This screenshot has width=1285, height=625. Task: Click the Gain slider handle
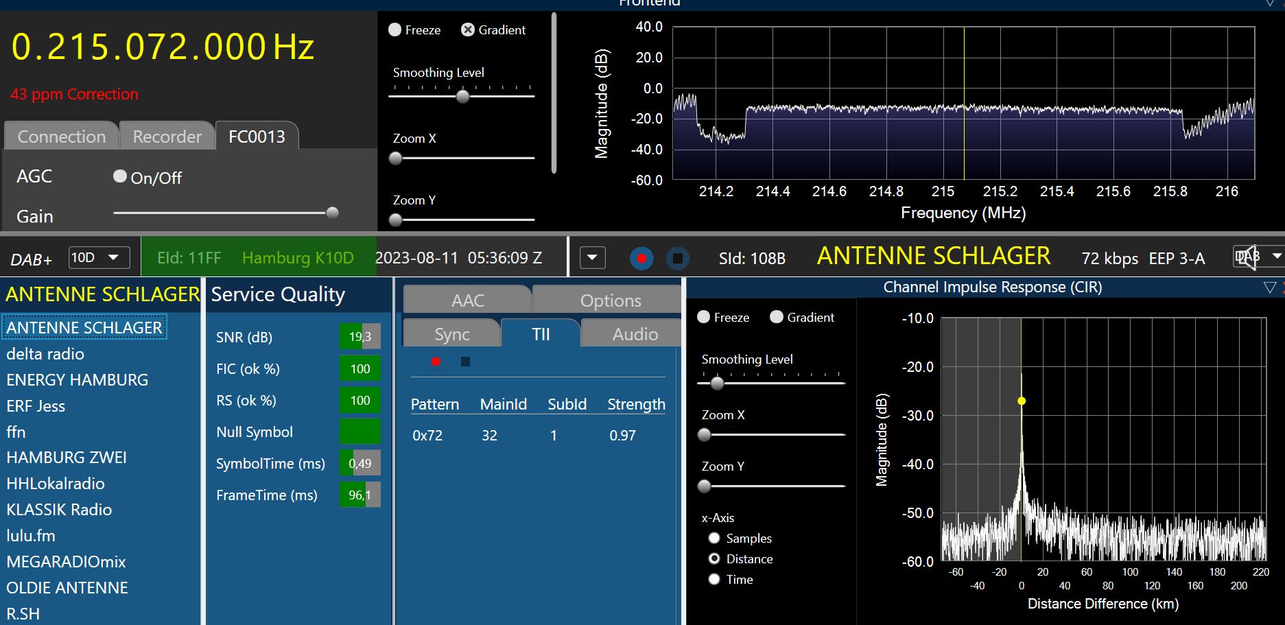[x=332, y=213]
